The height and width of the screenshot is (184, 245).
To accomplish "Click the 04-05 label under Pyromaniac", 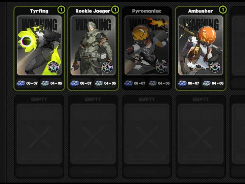I will click(164, 83).
